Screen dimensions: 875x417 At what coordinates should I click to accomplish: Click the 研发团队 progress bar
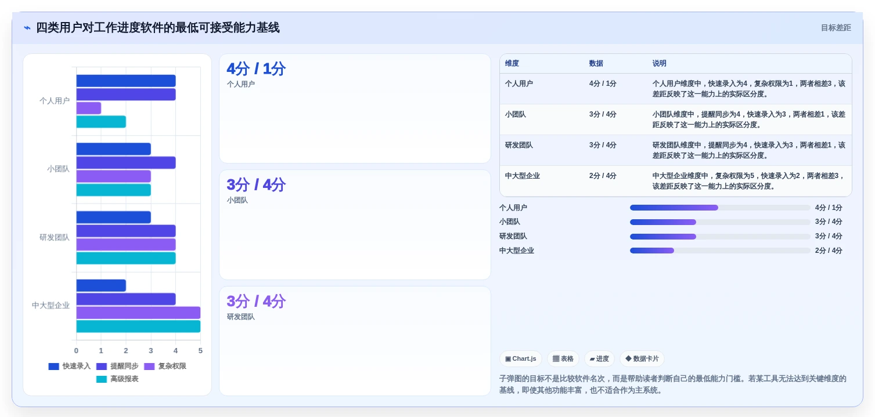click(x=720, y=237)
